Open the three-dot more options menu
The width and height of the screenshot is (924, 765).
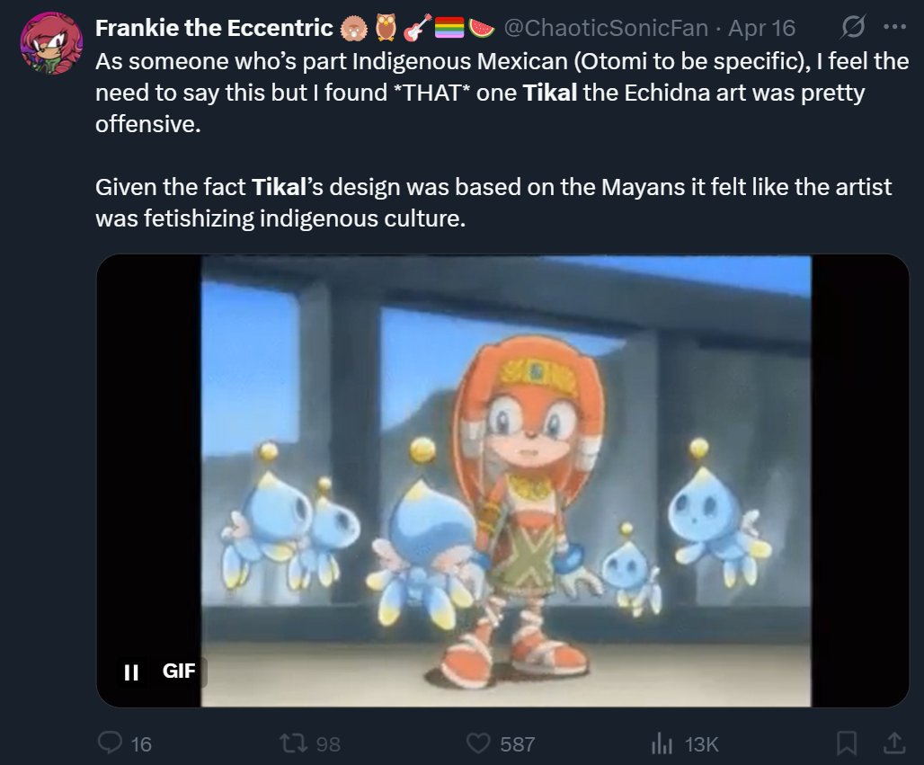[893, 27]
